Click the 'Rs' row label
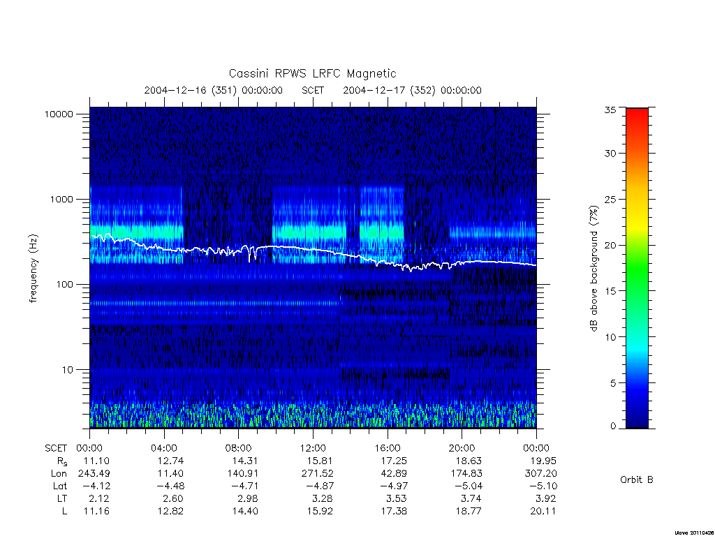715x536 pixels. 62,462
